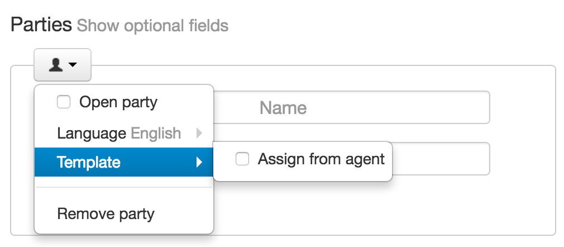Image resolution: width=564 pixels, height=247 pixels.
Task: Click the white arrow on Template row
Action: [199, 163]
